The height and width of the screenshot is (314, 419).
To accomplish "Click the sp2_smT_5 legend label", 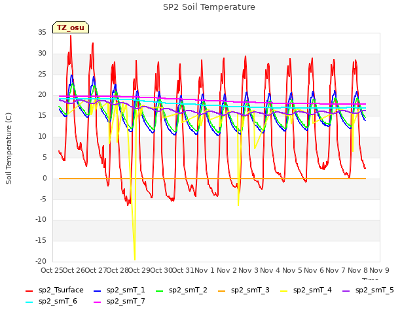I will [x=374, y=290].
